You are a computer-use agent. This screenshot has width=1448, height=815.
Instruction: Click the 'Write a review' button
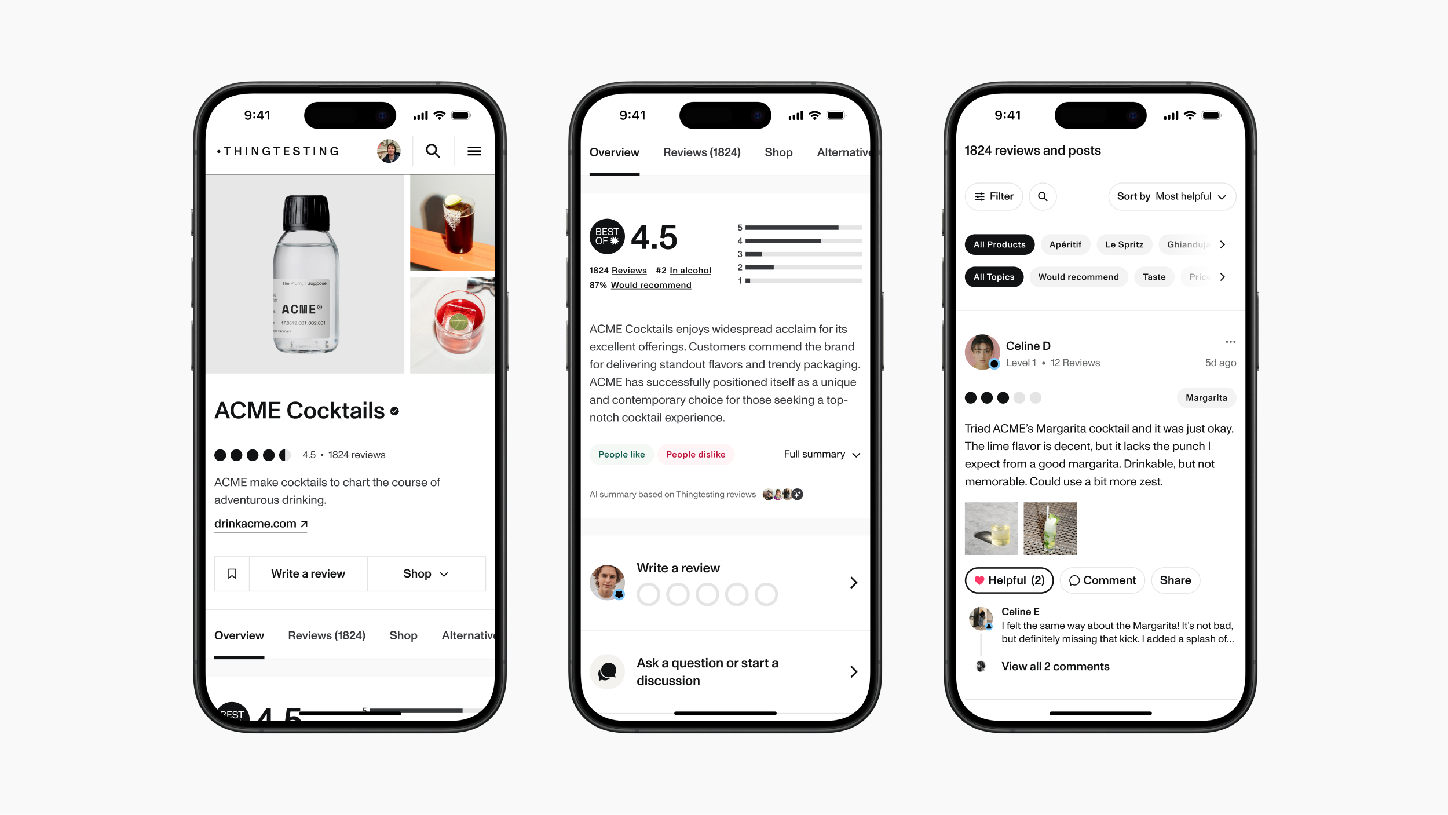(x=309, y=573)
